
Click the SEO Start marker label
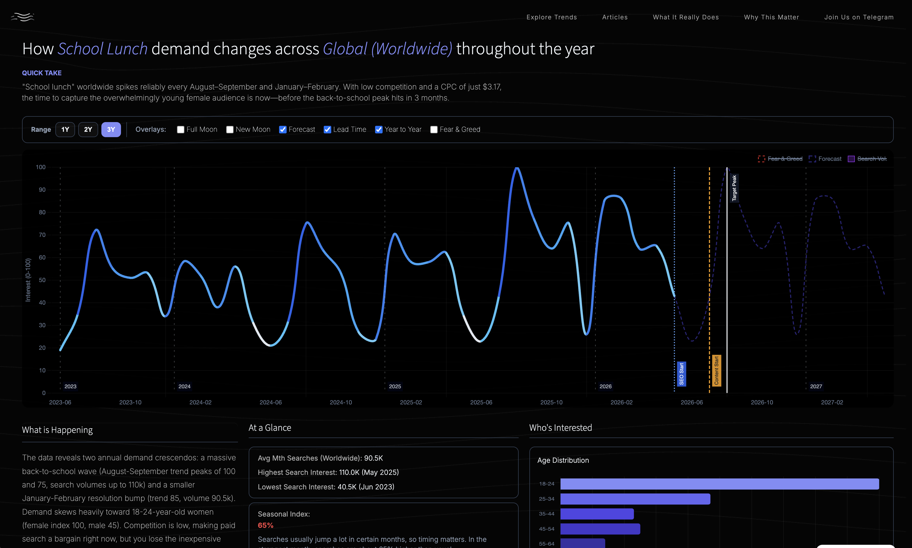(x=682, y=374)
